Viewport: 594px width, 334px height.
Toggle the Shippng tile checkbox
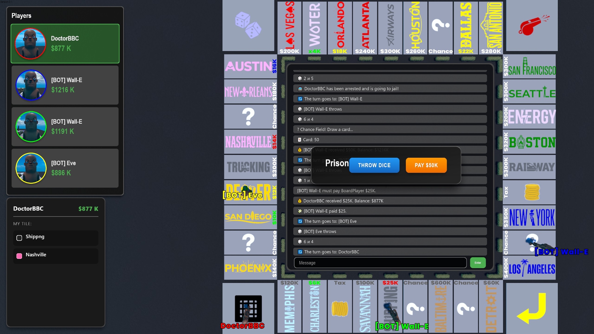point(19,238)
